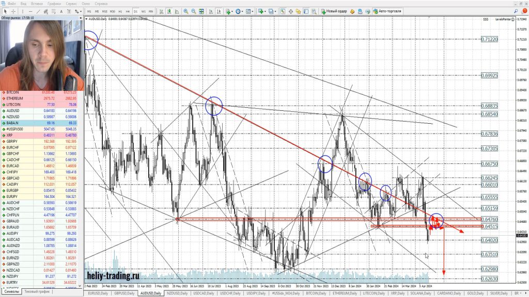Screen dimensions: 529x297
Task: Select the Horizontal line tool
Action: pos(32,11)
